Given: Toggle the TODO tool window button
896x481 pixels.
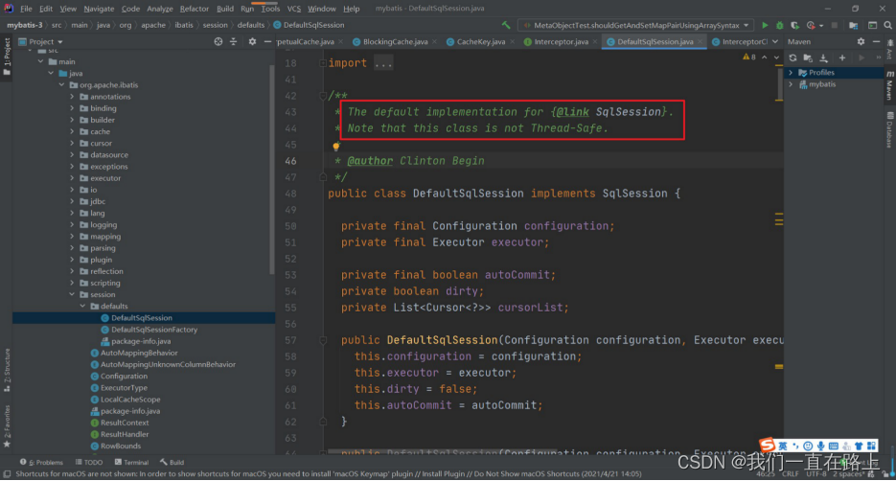Looking at the screenshot, I should pos(88,462).
